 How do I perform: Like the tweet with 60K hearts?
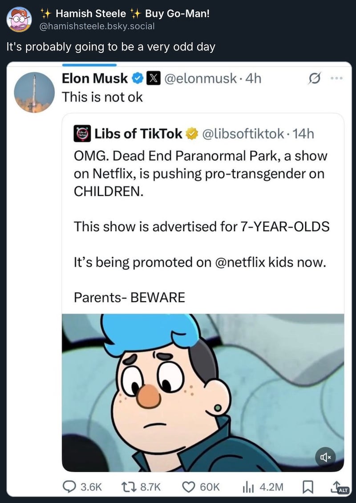pos(190,487)
